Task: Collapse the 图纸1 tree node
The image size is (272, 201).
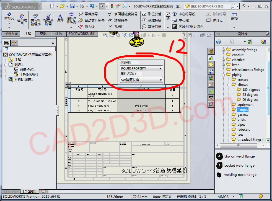Action: 6,65
